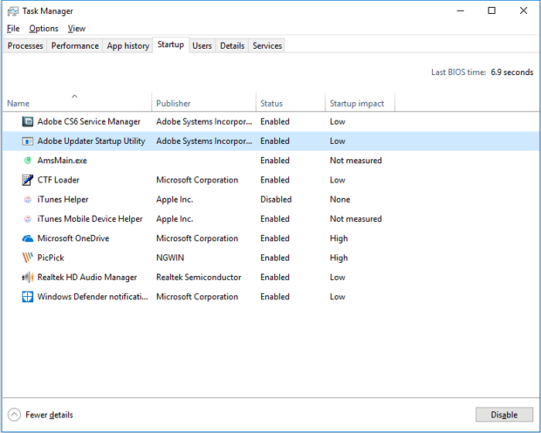Screen dimensions: 541x433
Task: Open the Services tab
Action: tap(267, 46)
